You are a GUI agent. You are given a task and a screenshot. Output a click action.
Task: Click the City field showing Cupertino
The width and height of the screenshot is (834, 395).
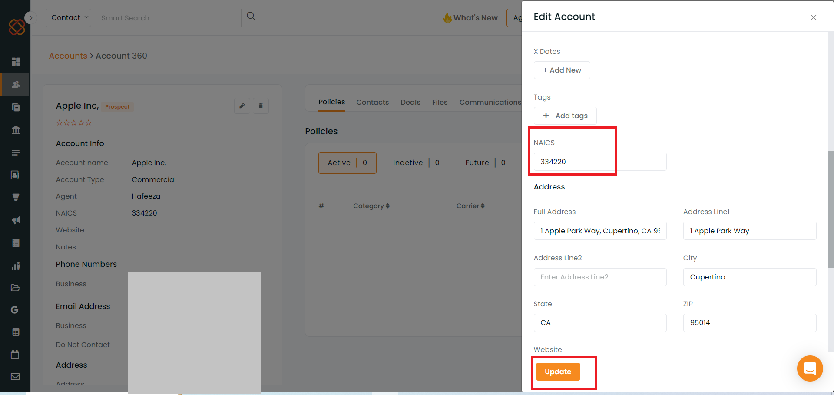749,277
